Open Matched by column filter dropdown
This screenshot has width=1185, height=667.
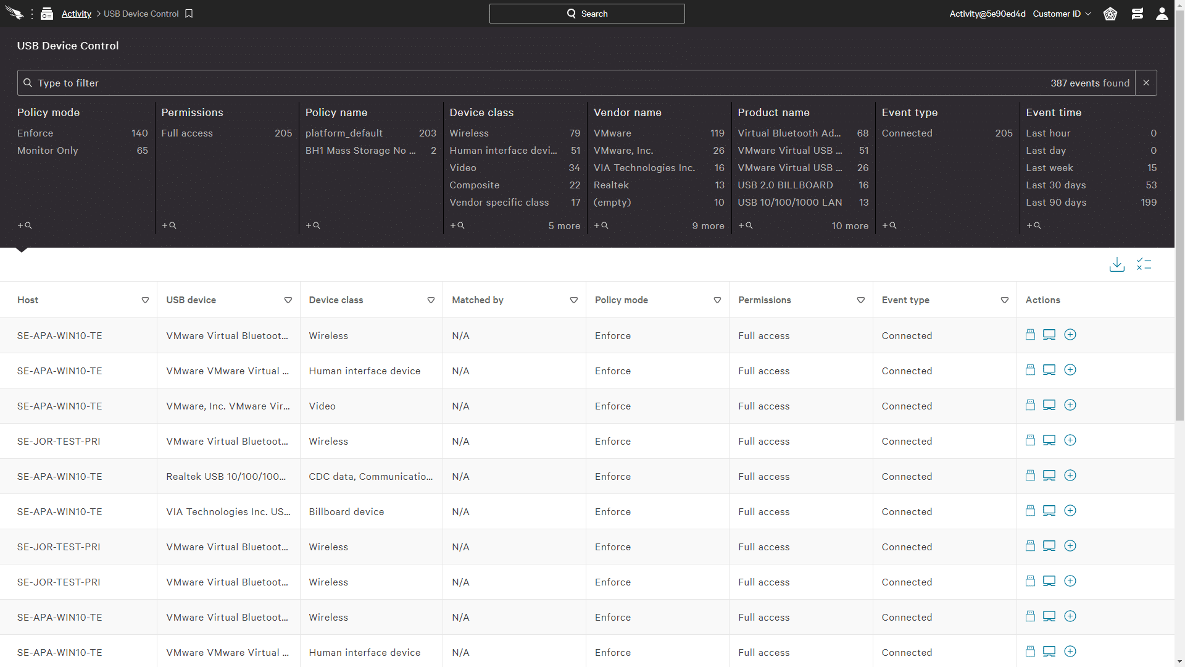coord(574,300)
